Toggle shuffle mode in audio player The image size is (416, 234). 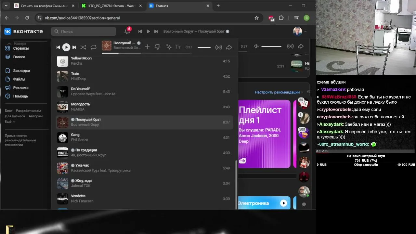83,47
